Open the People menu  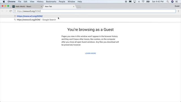coord(62,1)
